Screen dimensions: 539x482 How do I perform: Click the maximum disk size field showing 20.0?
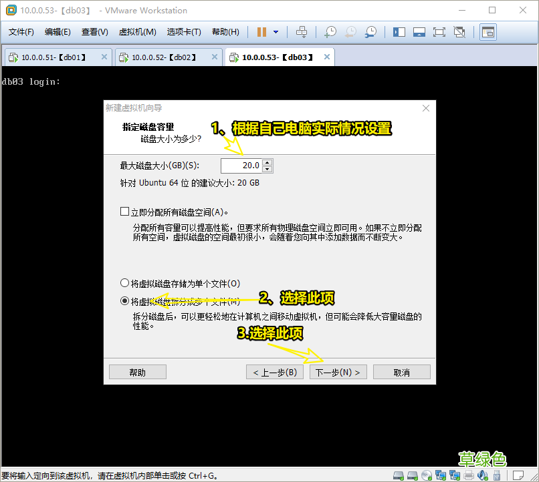point(241,166)
